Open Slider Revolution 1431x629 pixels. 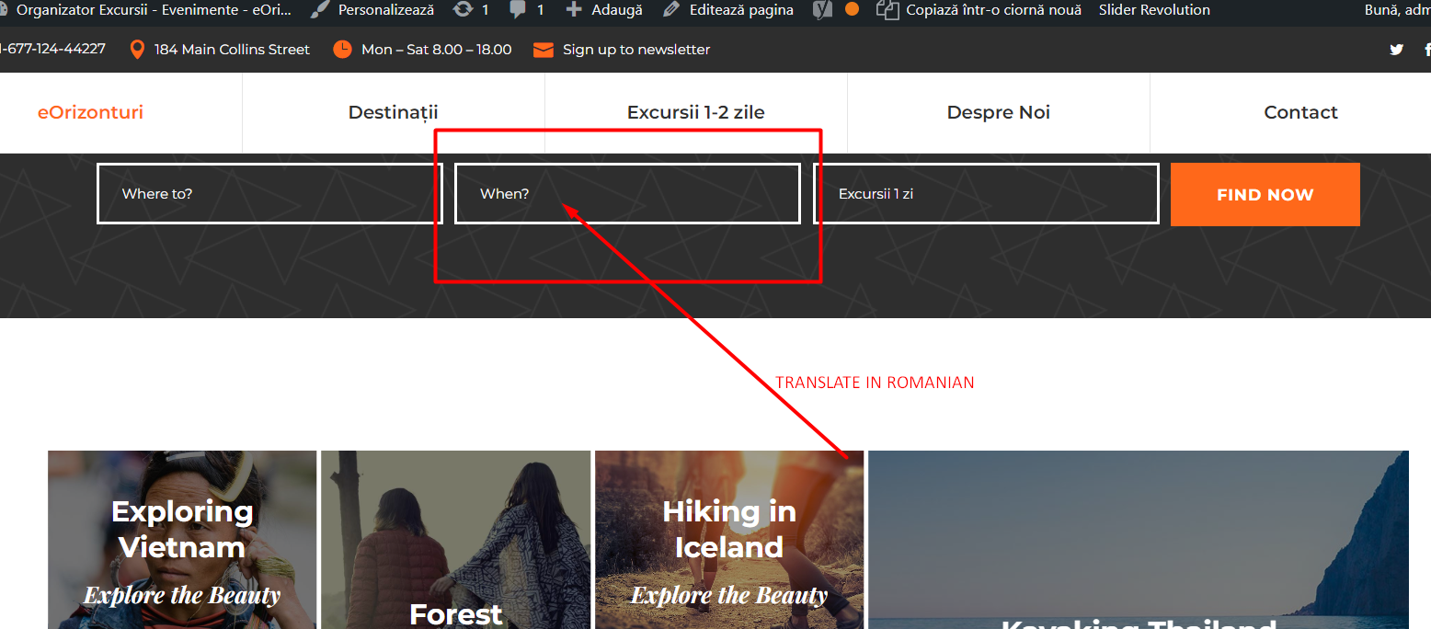1154,10
